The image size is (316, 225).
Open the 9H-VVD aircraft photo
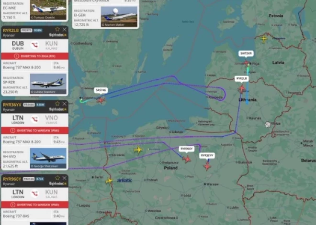tap(48, 158)
